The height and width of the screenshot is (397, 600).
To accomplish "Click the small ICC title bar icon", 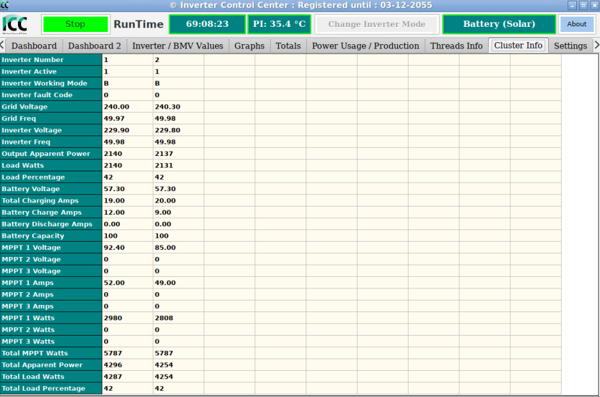I will coord(5,5).
